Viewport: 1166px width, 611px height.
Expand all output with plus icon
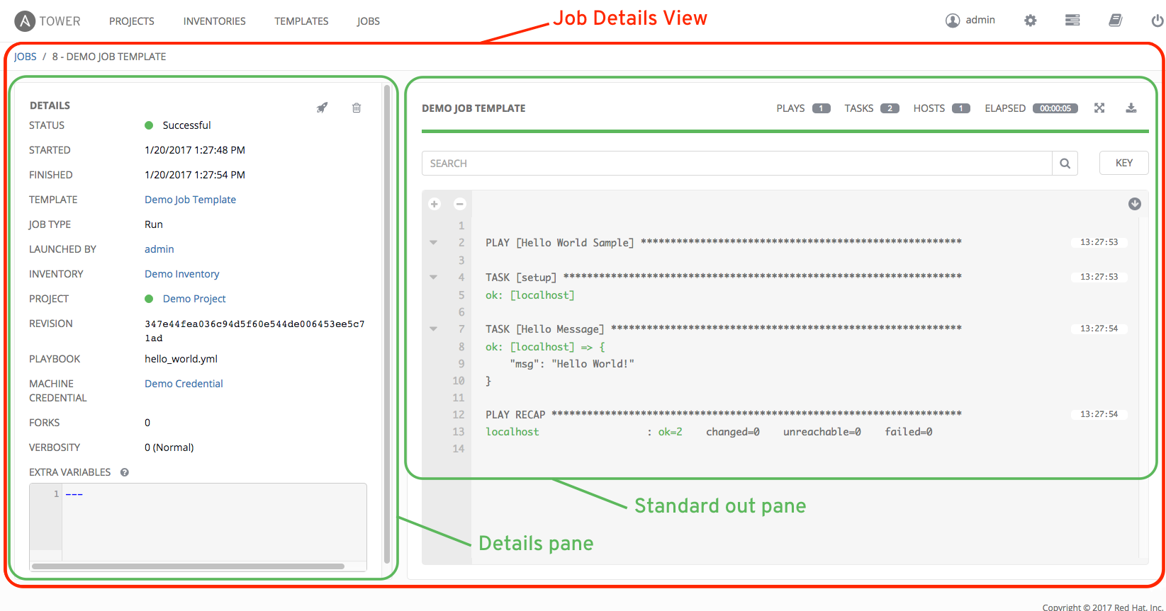point(435,204)
